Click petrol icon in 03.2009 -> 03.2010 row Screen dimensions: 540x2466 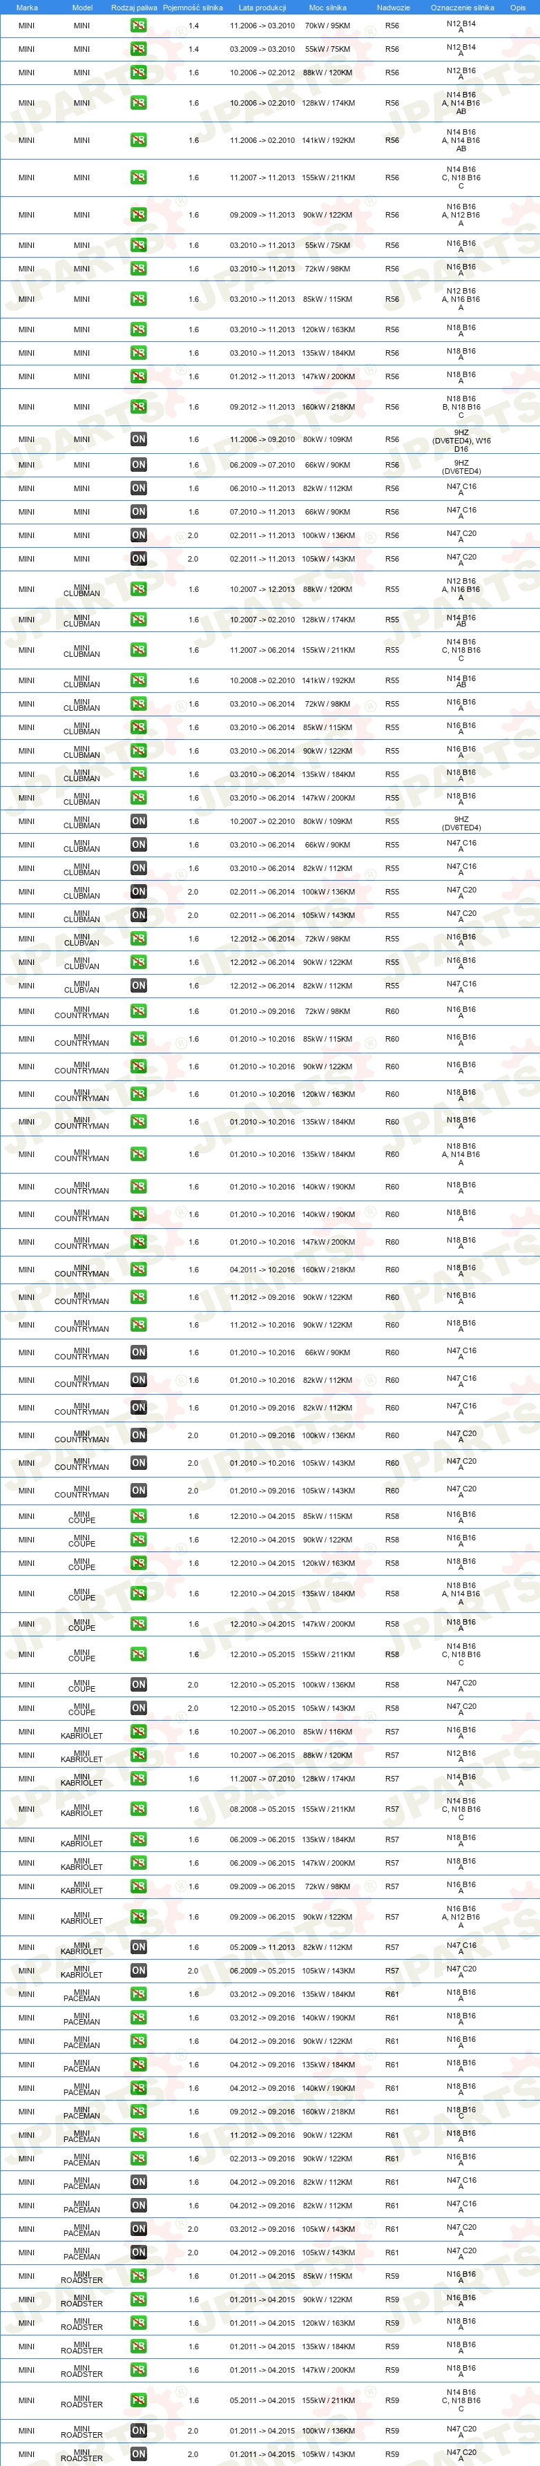tap(139, 49)
